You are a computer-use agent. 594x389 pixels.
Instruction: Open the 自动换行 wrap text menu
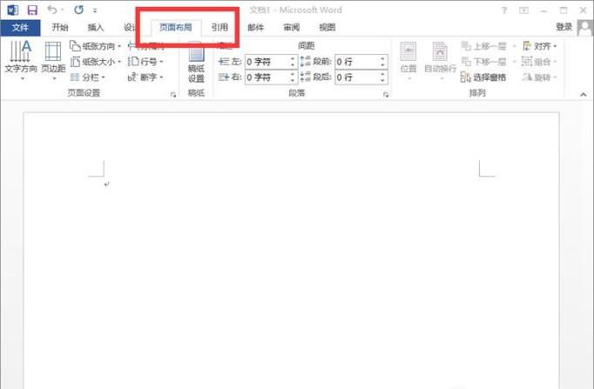[440, 61]
